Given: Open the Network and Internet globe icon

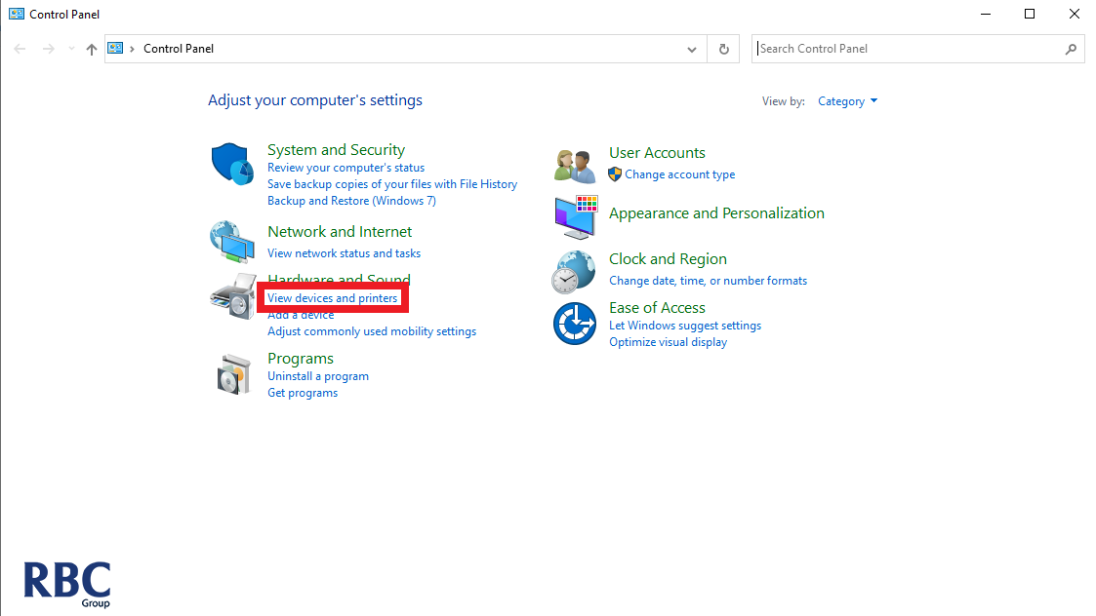Looking at the screenshot, I should click(x=232, y=241).
